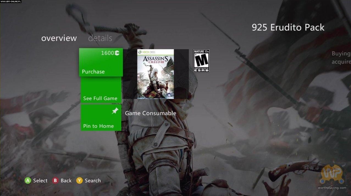Open the Assassin's Creed III box art

156,74
